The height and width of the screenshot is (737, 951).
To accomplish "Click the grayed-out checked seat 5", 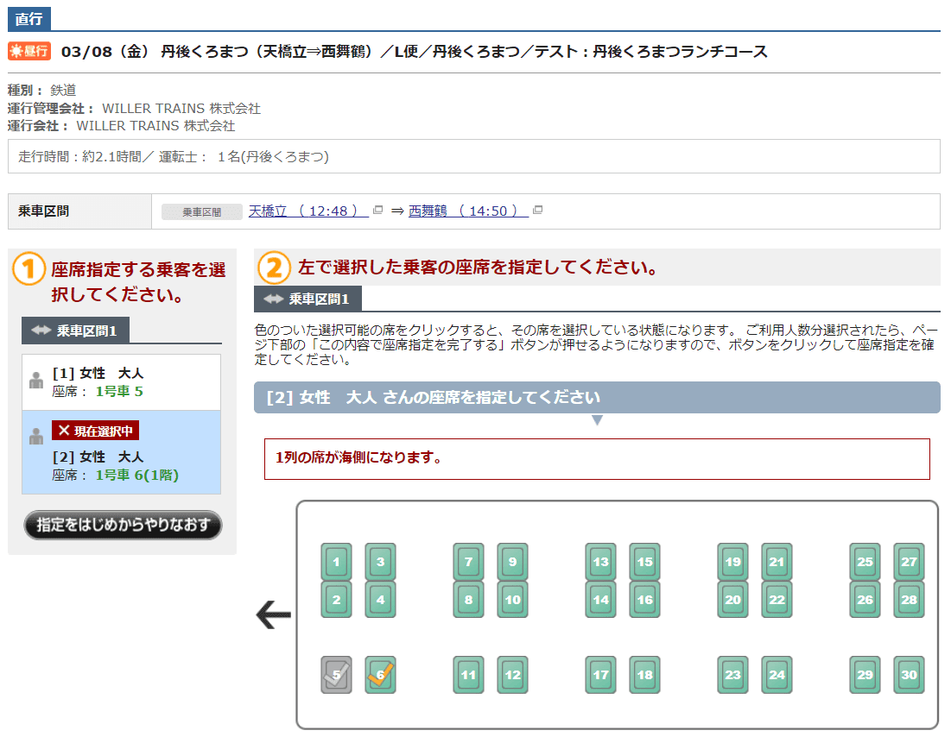I will (336, 675).
